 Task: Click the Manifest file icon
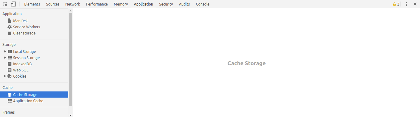point(10,21)
